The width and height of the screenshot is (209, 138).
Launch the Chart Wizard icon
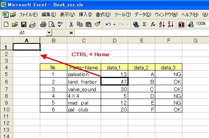click(181, 24)
